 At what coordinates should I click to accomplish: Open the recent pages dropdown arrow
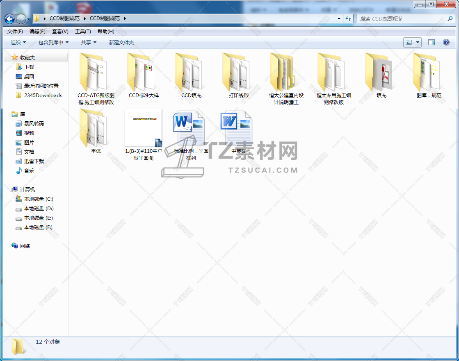point(29,19)
